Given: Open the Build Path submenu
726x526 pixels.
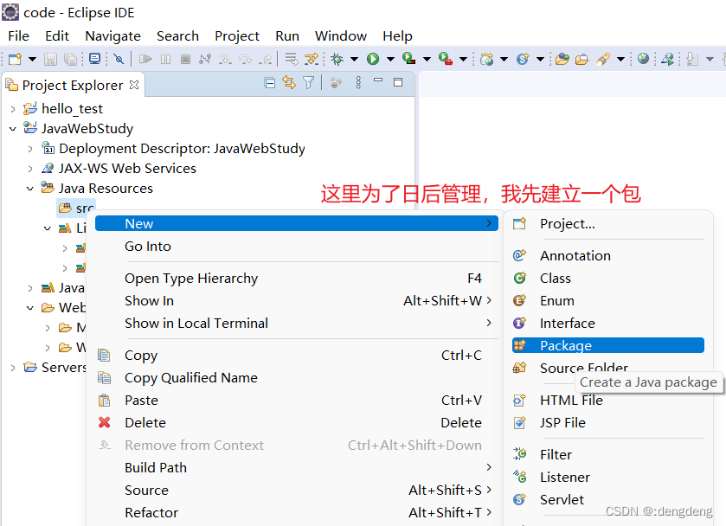Looking at the screenshot, I should (296, 468).
